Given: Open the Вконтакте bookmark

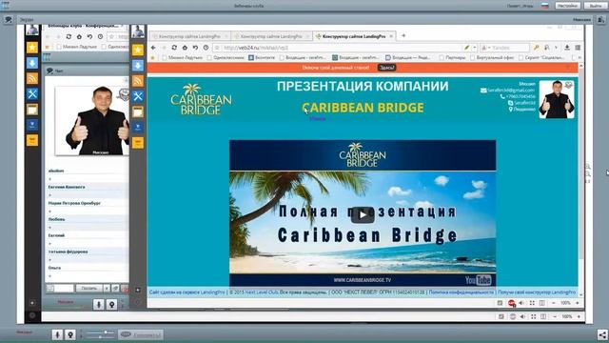Looking at the screenshot, I should [x=262, y=57].
